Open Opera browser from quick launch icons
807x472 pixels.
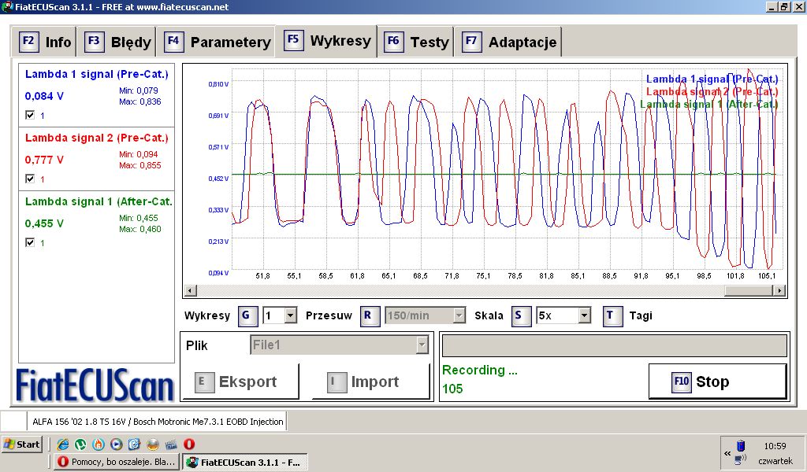coord(189,444)
